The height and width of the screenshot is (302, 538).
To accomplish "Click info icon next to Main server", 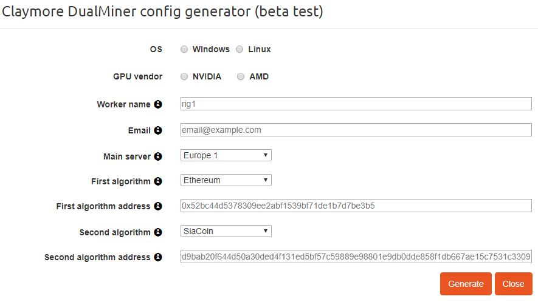I will pos(158,156).
